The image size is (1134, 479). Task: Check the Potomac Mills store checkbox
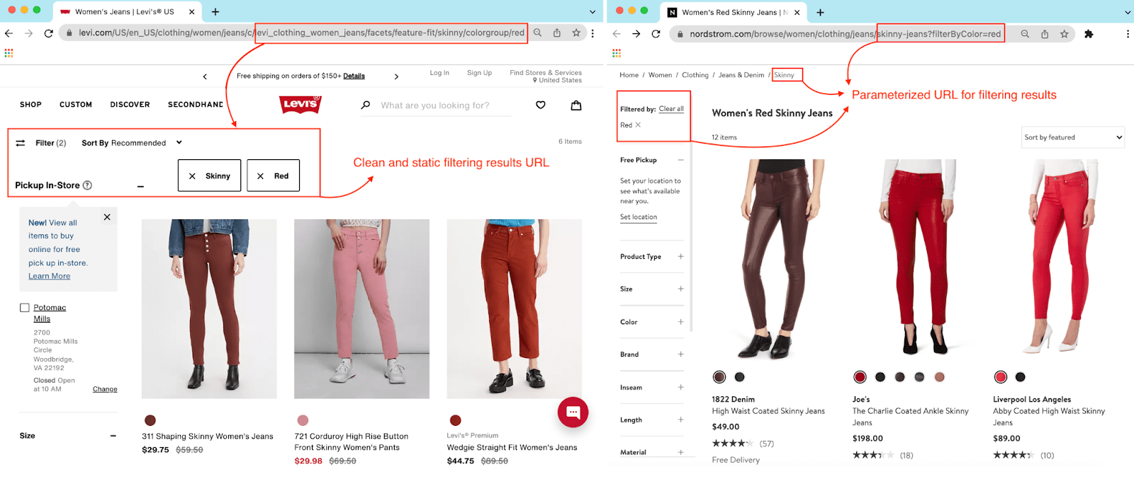tap(25, 308)
